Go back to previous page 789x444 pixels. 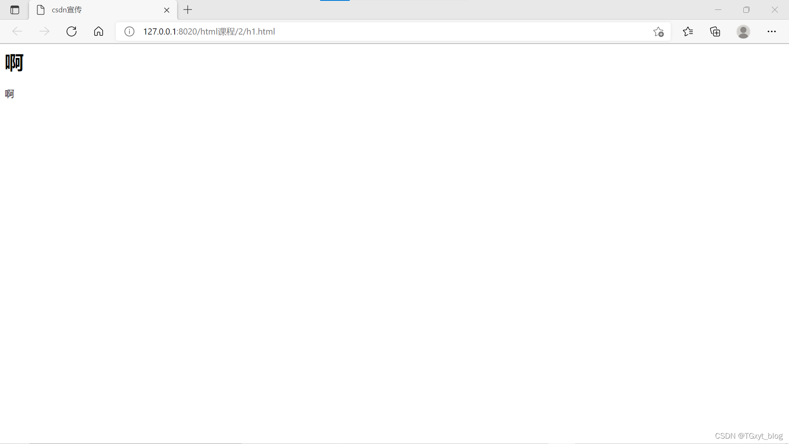17,32
